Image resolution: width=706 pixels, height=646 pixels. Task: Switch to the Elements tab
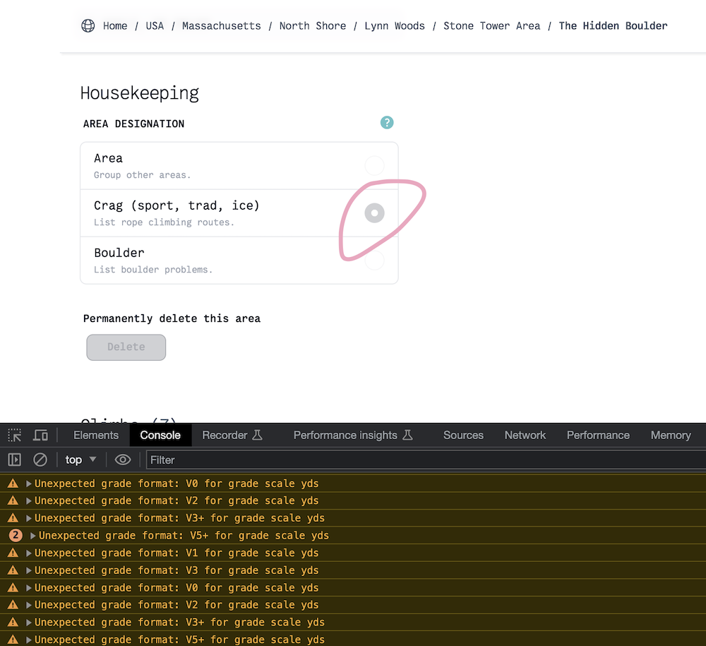(x=95, y=435)
